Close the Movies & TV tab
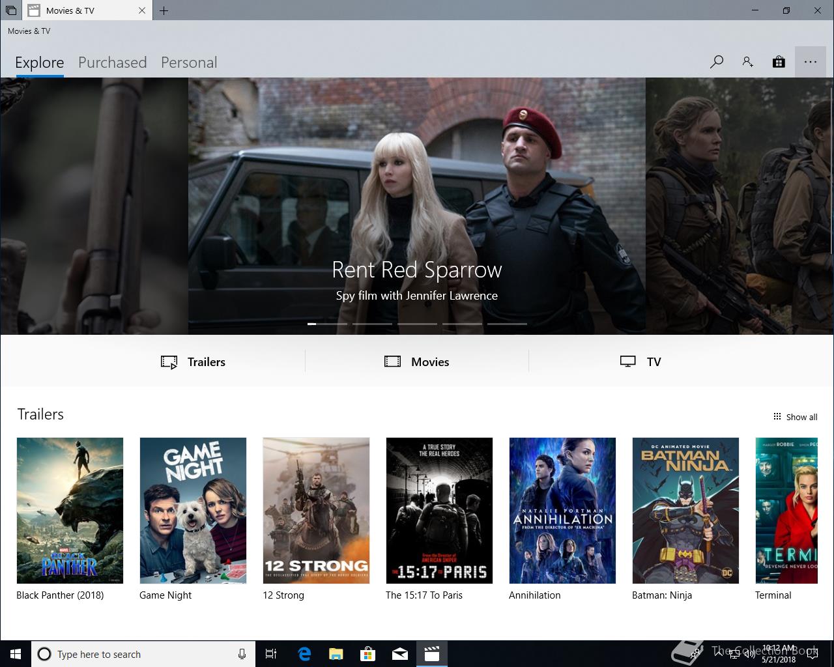 point(142,10)
